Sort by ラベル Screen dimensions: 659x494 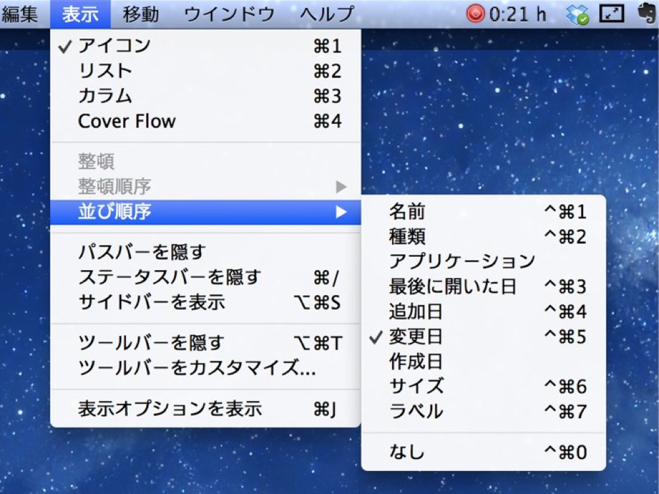tap(483, 411)
